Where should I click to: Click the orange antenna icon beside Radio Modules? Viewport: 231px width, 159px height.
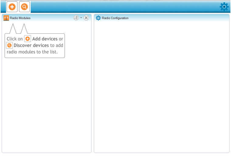point(6,18)
